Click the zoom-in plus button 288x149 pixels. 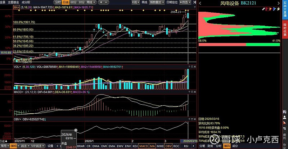pos(101,3)
